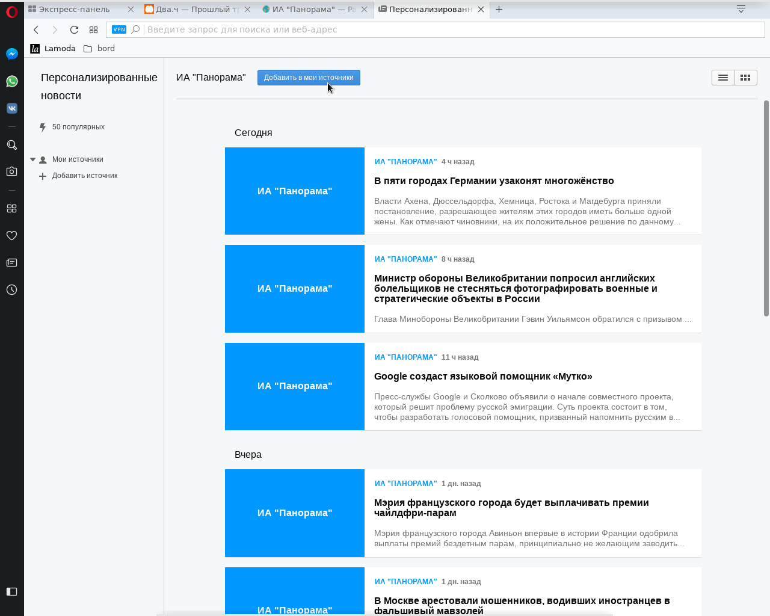The height and width of the screenshot is (616, 770).
Task: Close the Два.ч tab
Action: point(247,9)
